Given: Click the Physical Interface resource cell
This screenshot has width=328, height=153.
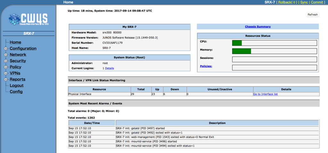Looking at the screenshot, I should pyautogui.click(x=99, y=94).
